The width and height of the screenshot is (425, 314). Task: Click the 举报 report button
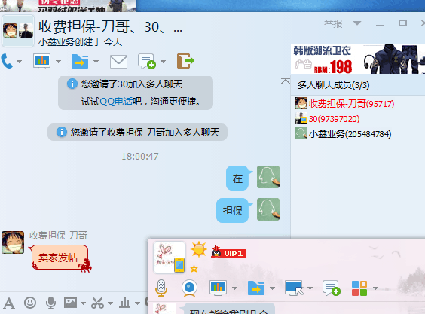(333, 24)
